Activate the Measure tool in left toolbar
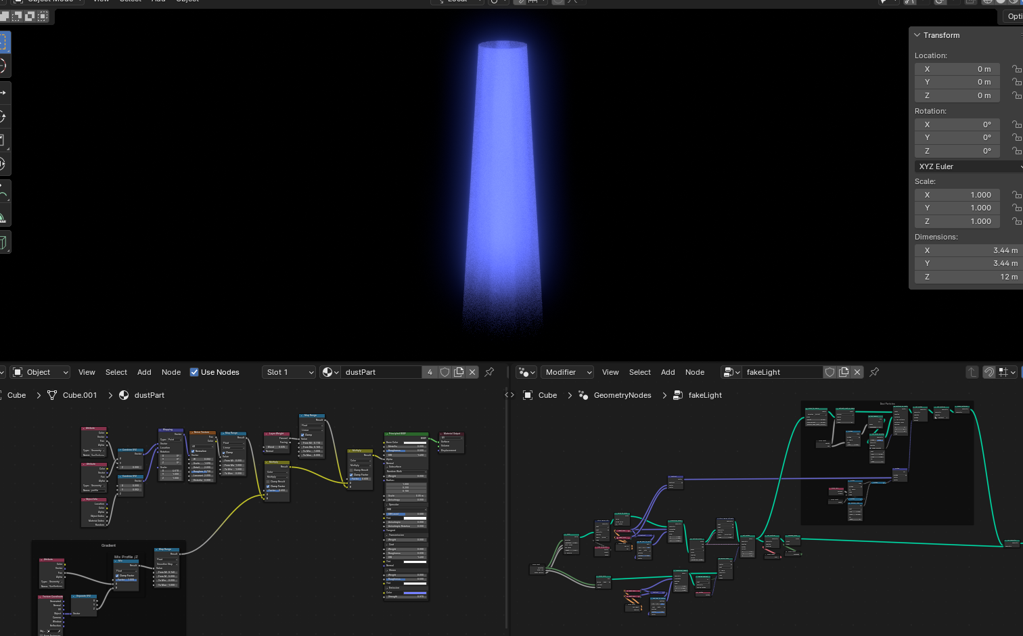The height and width of the screenshot is (636, 1023). (x=3, y=217)
